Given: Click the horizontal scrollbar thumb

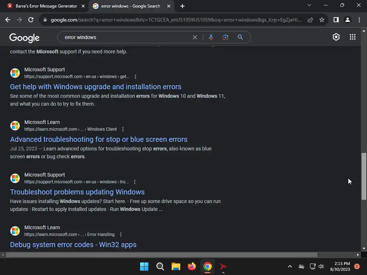Looking at the screenshot, I should pos(162,255).
